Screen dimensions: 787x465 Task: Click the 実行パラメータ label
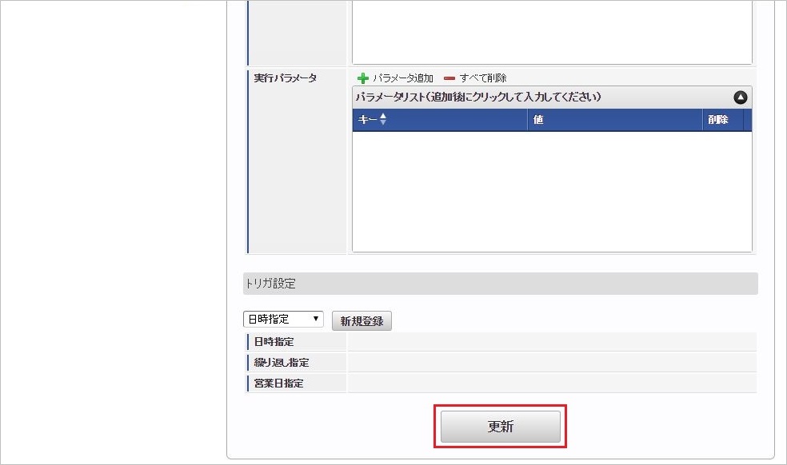(285, 78)
